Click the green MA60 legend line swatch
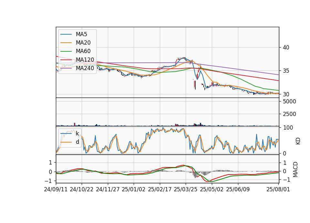 [66, 51]
